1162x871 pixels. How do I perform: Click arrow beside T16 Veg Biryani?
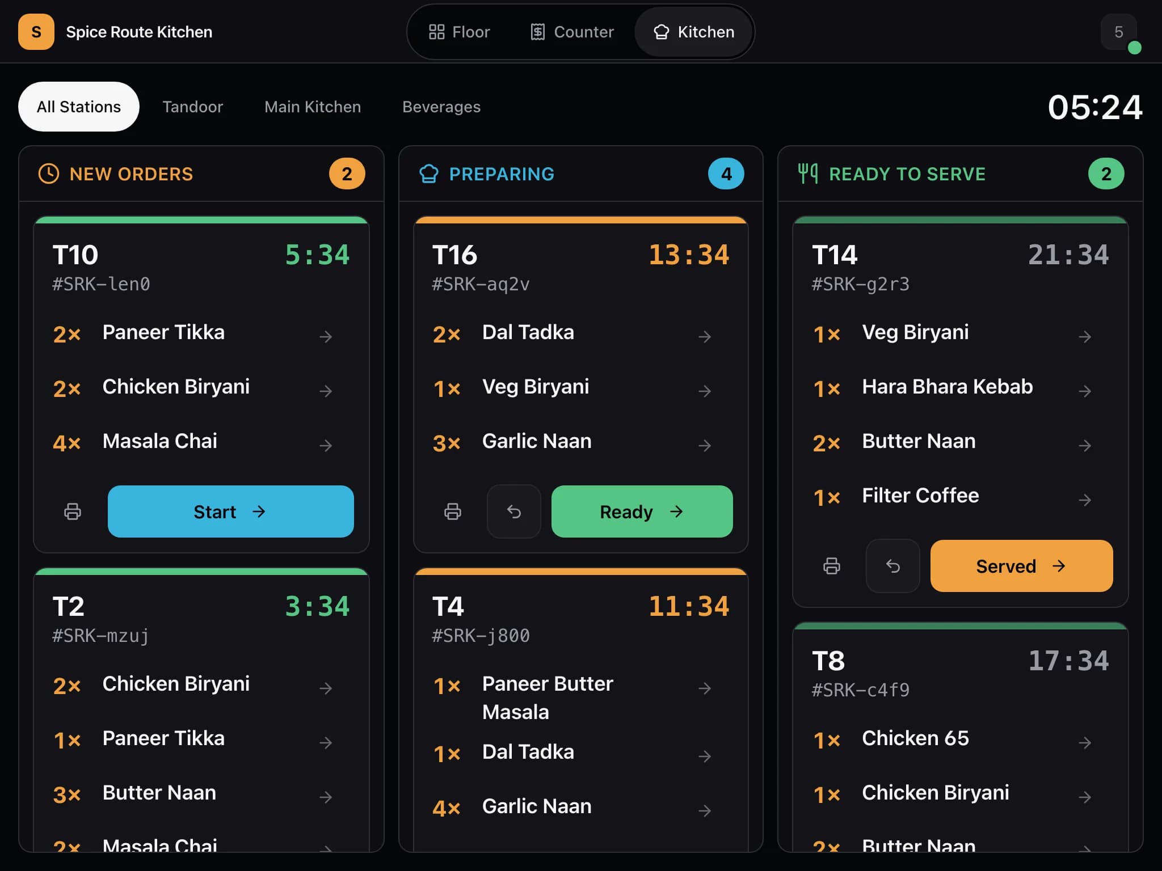(705, 391)
